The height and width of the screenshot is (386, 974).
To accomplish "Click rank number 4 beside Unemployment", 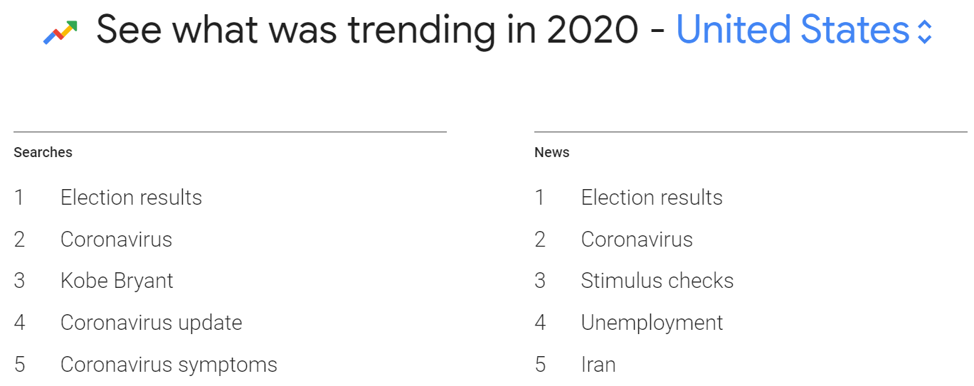I will (x=540, y=323).
